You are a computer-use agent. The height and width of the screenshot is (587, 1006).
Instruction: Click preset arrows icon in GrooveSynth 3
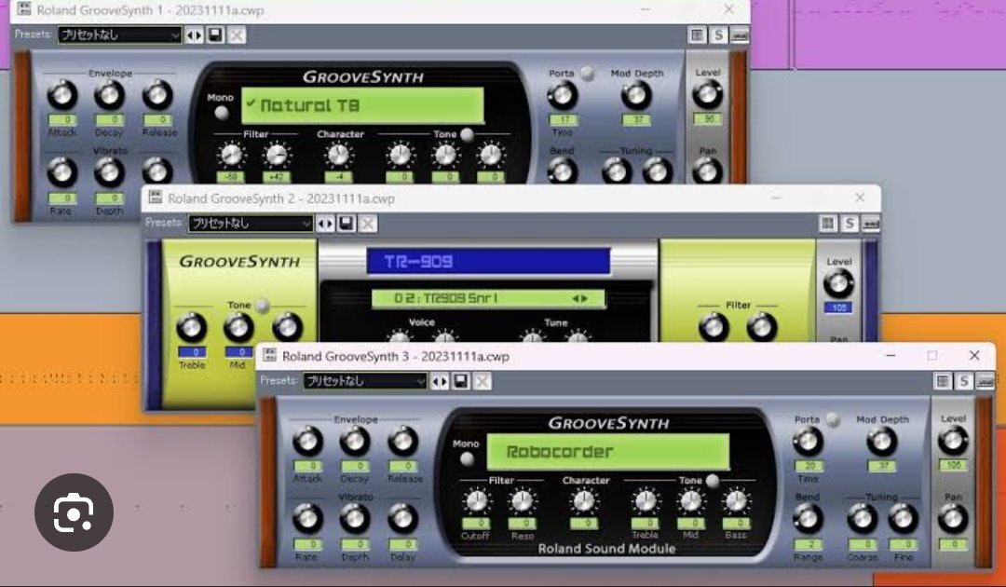click(440, 381)
